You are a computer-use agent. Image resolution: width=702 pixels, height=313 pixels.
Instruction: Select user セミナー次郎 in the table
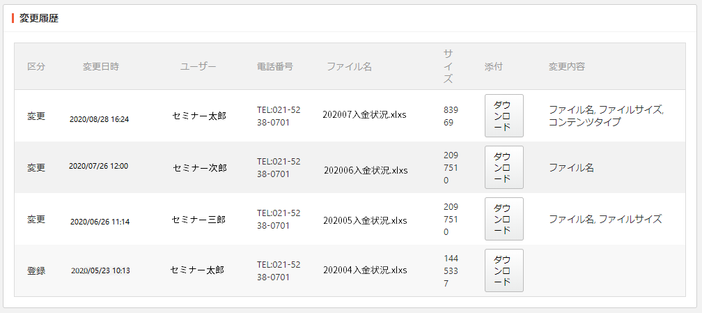[x=200, y=168]
